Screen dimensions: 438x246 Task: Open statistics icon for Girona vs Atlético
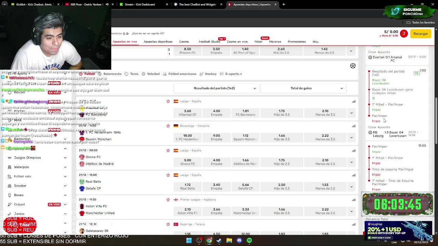(354, 150)
